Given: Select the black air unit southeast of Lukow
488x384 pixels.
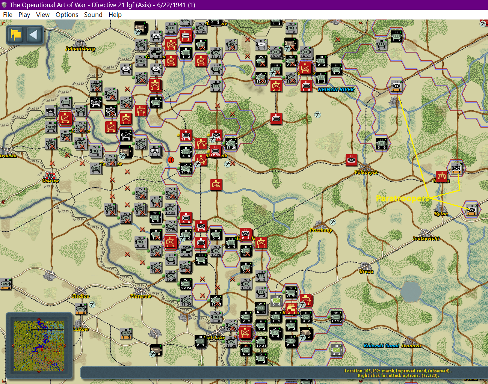Looking at the screenshot, I should (156, 350).
